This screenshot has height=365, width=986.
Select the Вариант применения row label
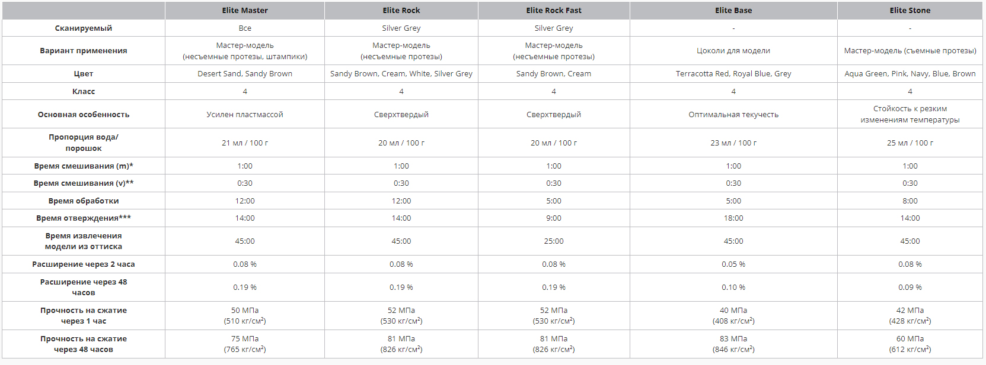click(84, 51)
